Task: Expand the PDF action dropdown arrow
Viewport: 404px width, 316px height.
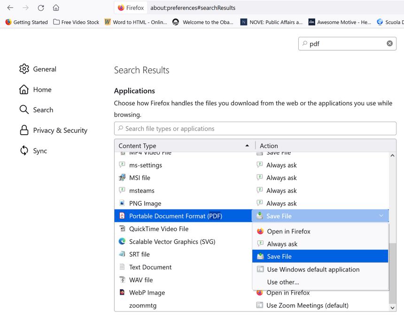Action: coord(381,216)
